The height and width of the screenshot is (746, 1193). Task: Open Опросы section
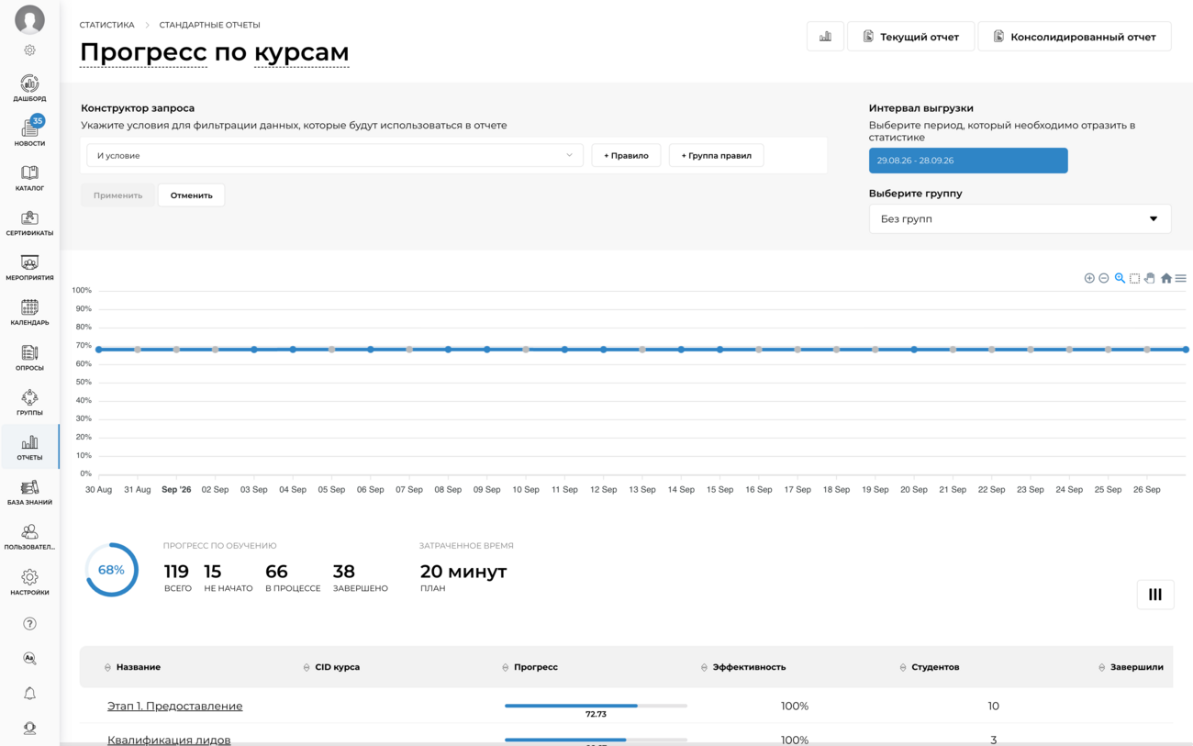pyautogui.click(x=29, y=358)
